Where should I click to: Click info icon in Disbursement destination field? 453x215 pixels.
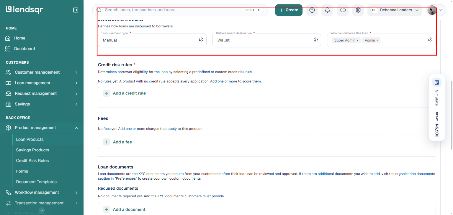pos(315,39)
